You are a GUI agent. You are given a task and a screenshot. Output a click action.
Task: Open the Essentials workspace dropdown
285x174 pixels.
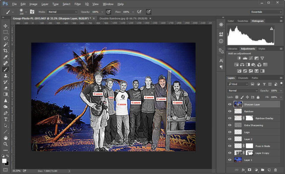tap(266, 12)
